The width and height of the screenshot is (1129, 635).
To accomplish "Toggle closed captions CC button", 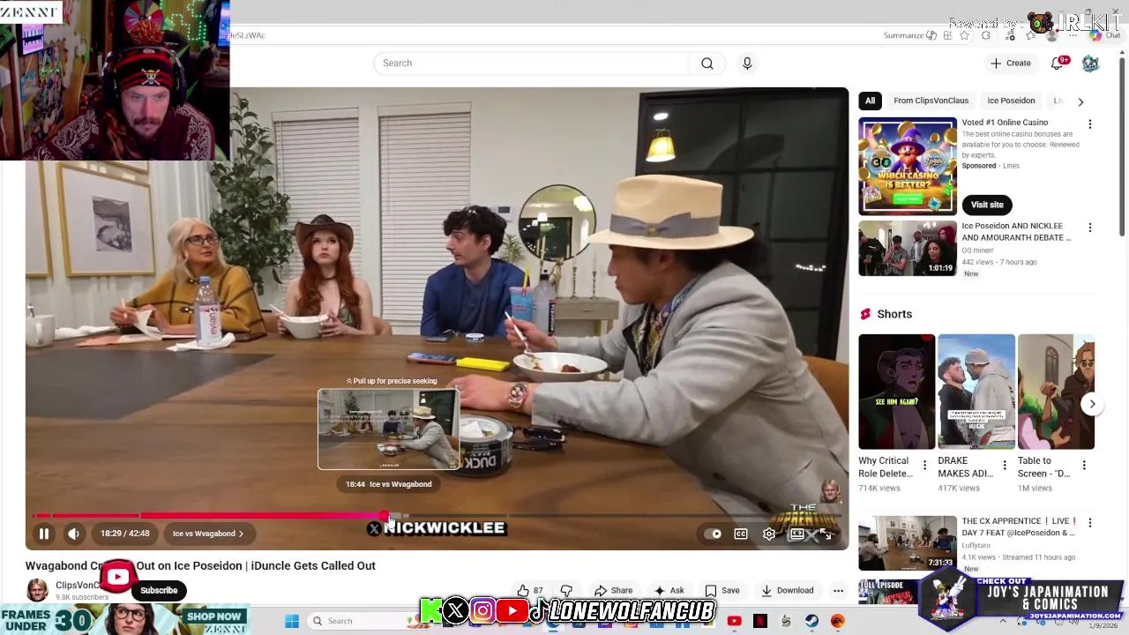I will (x=741, y=534).
